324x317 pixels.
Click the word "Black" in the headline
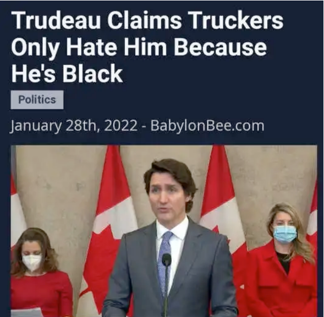[92, 73]
